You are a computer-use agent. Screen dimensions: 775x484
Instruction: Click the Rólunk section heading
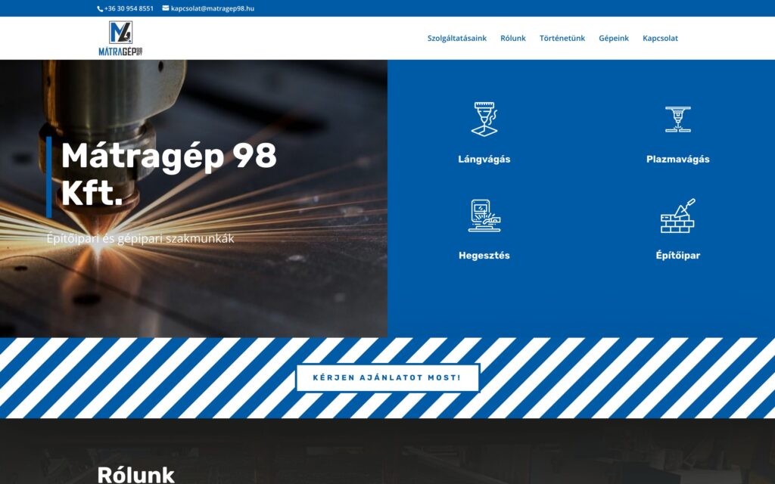pyautogui.click(x=136, y=475)
